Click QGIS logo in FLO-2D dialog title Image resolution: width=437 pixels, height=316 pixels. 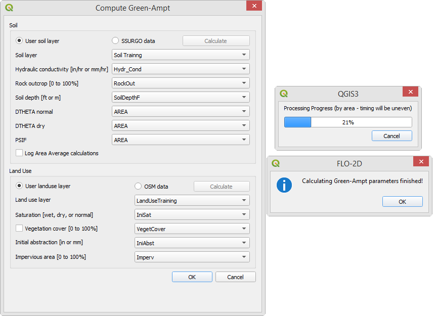[x=276, y=163]
